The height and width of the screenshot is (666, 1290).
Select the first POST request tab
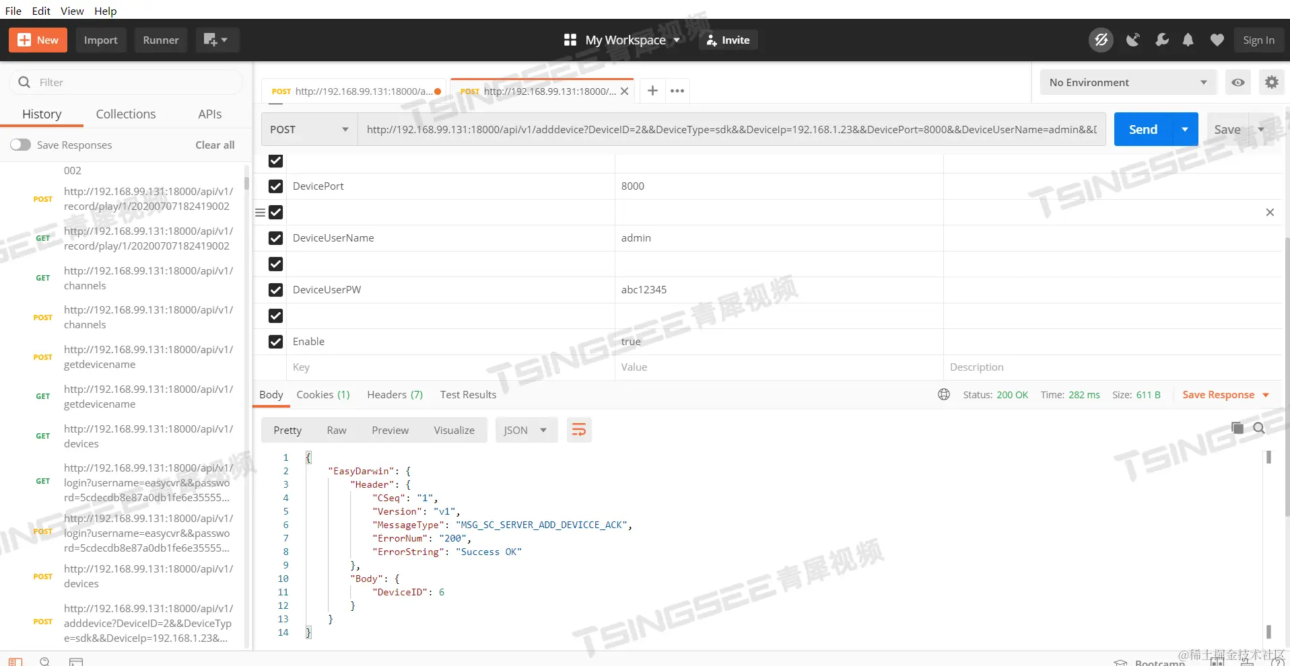coord(353,91)
